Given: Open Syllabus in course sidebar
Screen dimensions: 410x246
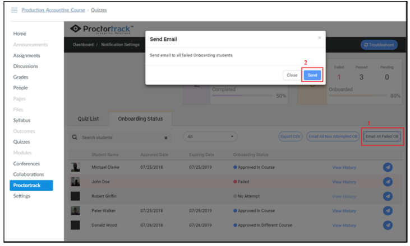Looking at the screenshot, I should [x=22, y=120].
